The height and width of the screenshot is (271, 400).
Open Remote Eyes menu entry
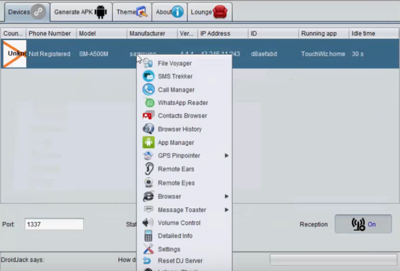point(184,183)
